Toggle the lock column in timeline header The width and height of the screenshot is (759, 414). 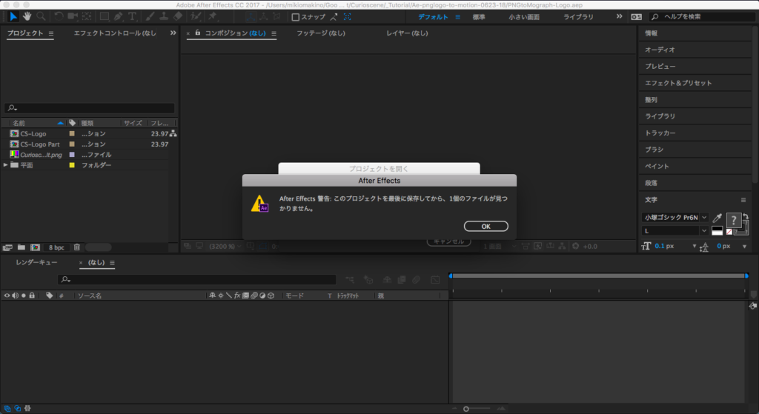(x=32, y=295)
